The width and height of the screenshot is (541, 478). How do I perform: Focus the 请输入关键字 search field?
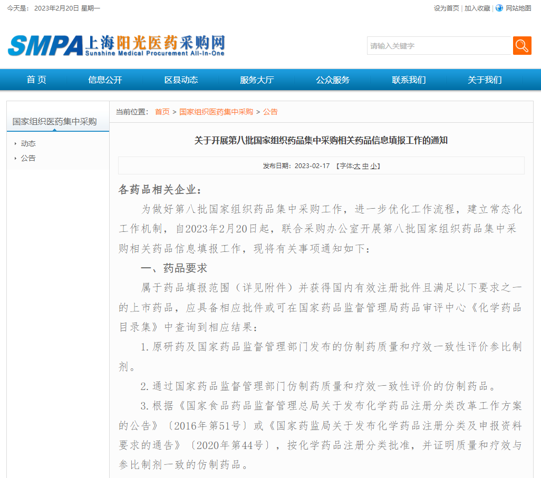point(439,45)
